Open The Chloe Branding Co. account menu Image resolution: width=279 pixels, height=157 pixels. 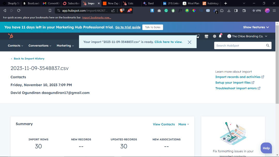[x=247, y=36]
